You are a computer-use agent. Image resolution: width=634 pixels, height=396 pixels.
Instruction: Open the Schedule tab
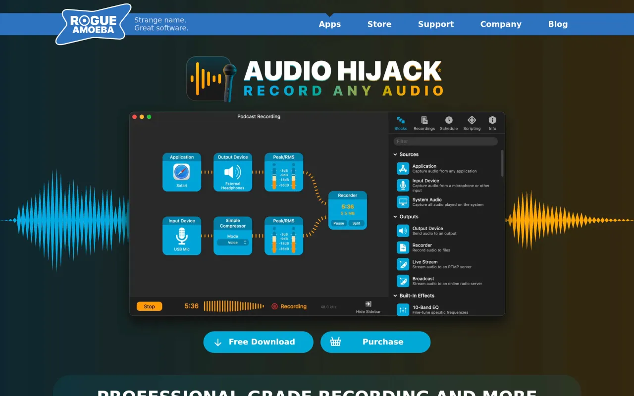[449, 123]
